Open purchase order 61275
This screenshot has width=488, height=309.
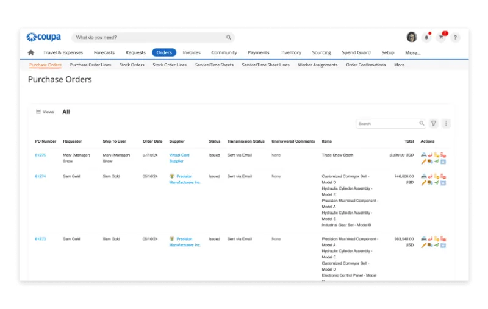[x=40, y=155]
